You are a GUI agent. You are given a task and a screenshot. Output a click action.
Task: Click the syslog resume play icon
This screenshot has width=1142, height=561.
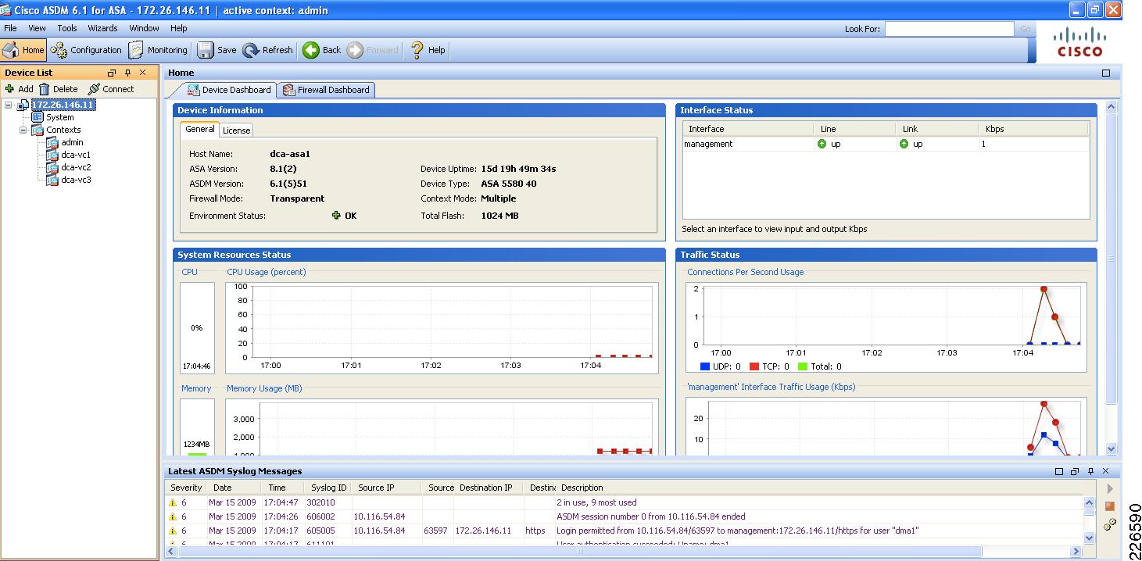[1109, 489]
